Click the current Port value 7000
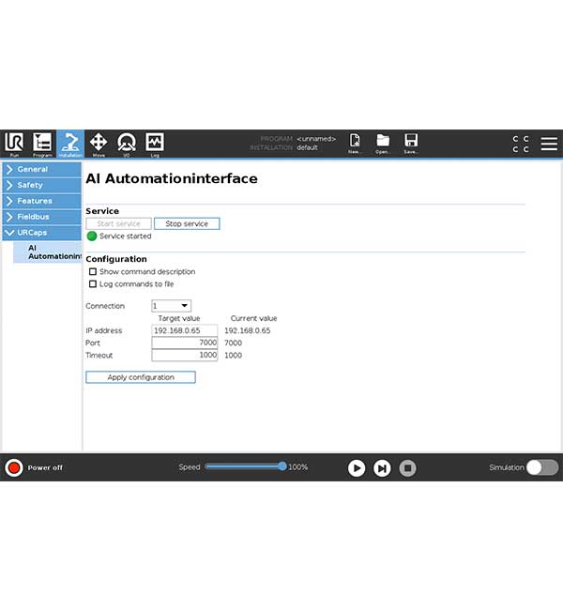 coord(233,343)
